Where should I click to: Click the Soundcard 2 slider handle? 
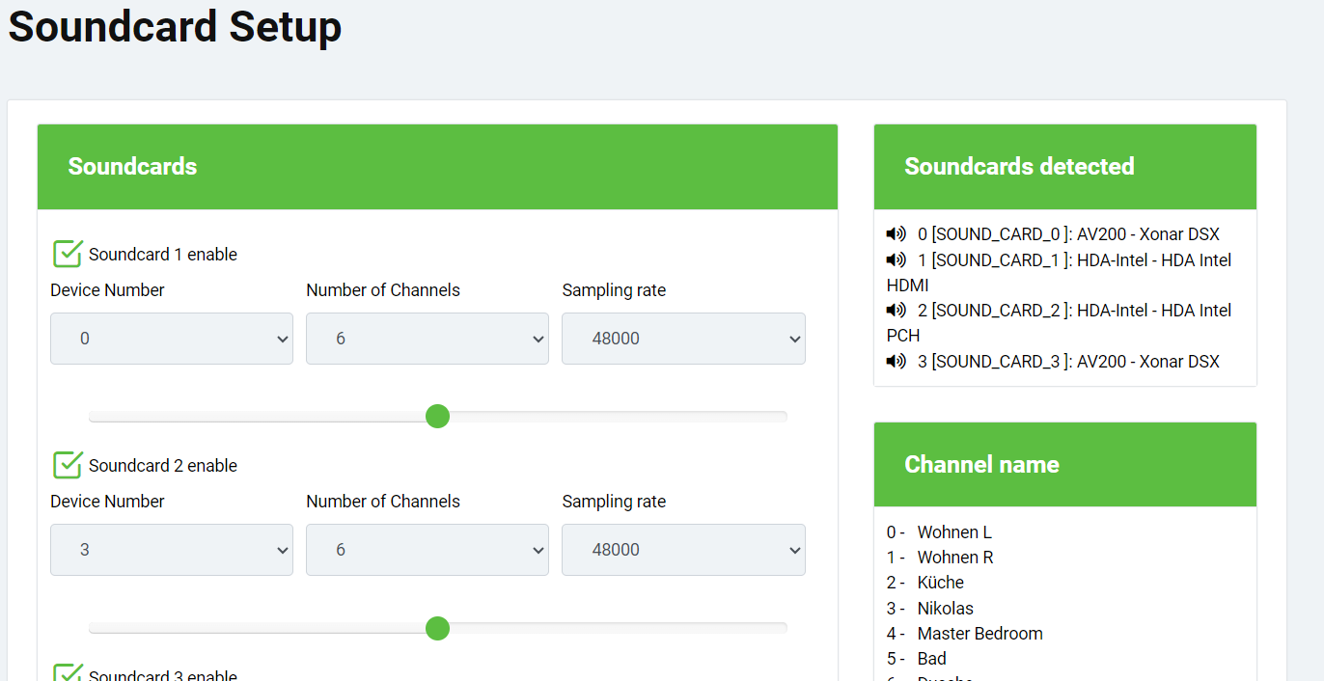pos(437,628)
